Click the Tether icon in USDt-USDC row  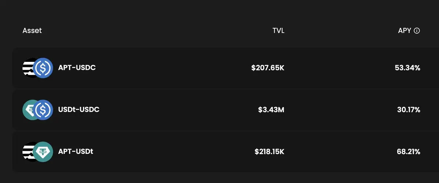pyautogui.click(x=29, y=110)
